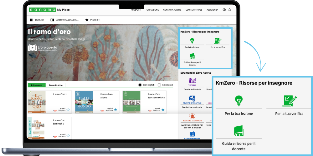Select the Primo anno tab
The width and height of the screenshot is (313, 156).
click(x=37, y=85)
